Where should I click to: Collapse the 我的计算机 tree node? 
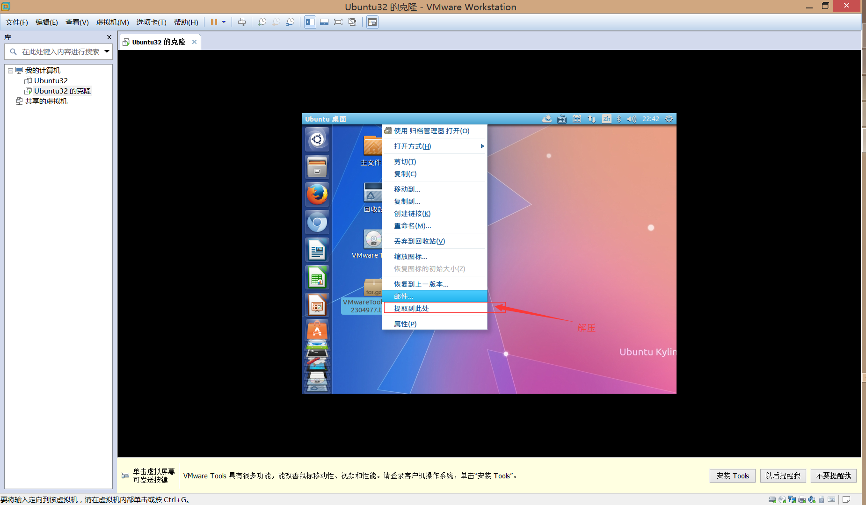click(10, 71)
